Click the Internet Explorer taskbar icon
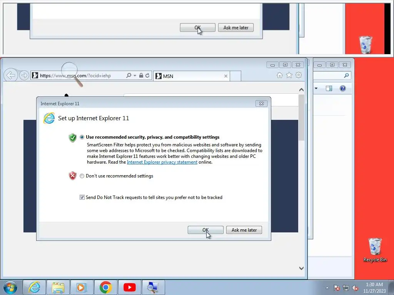 click(34, 287)
